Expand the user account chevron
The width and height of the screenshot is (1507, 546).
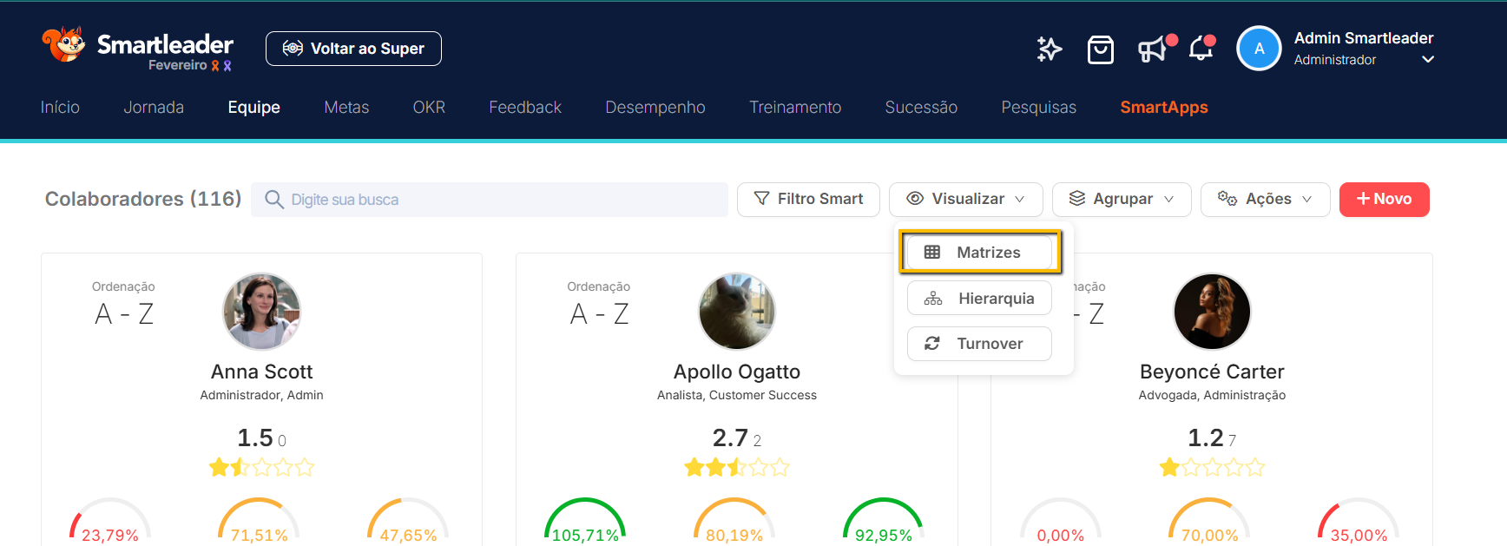pyautogui.click(x=1428, y=60)
